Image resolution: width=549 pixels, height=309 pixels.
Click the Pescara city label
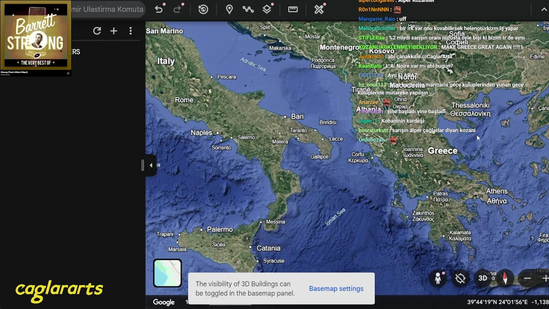point(226,77)
